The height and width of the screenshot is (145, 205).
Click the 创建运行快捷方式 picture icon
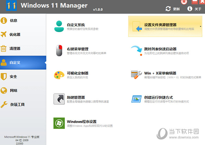click(136, 99)
